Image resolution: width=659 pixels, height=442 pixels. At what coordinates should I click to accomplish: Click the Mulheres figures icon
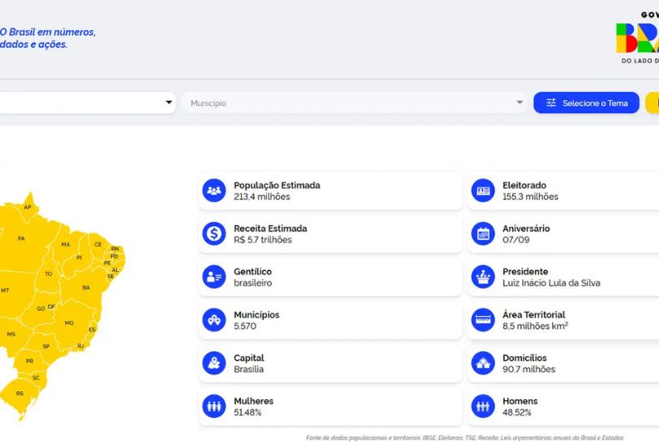[x=214, y=407]
